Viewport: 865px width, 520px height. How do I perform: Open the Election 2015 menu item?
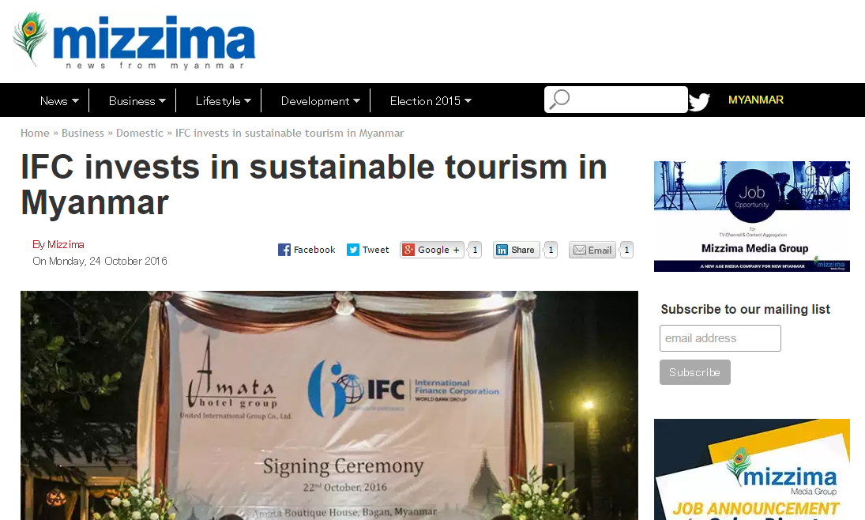click(x=425, y=101)
